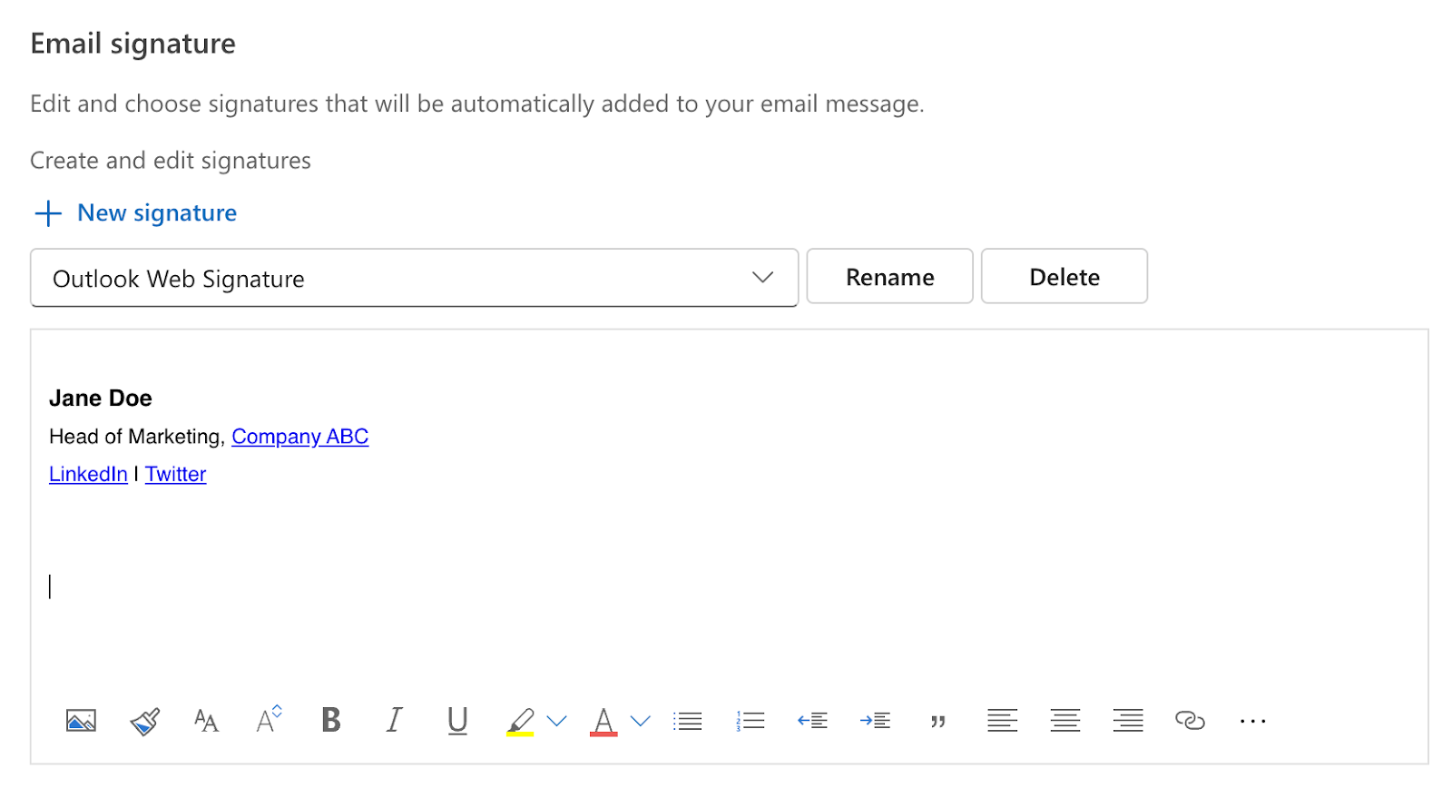Open the font color dropdown arrow
Screen dimensions: 1452x798
tap(641, 720)
